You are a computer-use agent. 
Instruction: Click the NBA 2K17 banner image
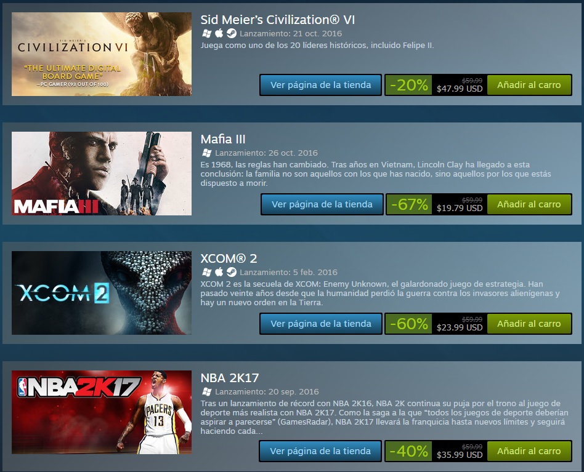102,412
